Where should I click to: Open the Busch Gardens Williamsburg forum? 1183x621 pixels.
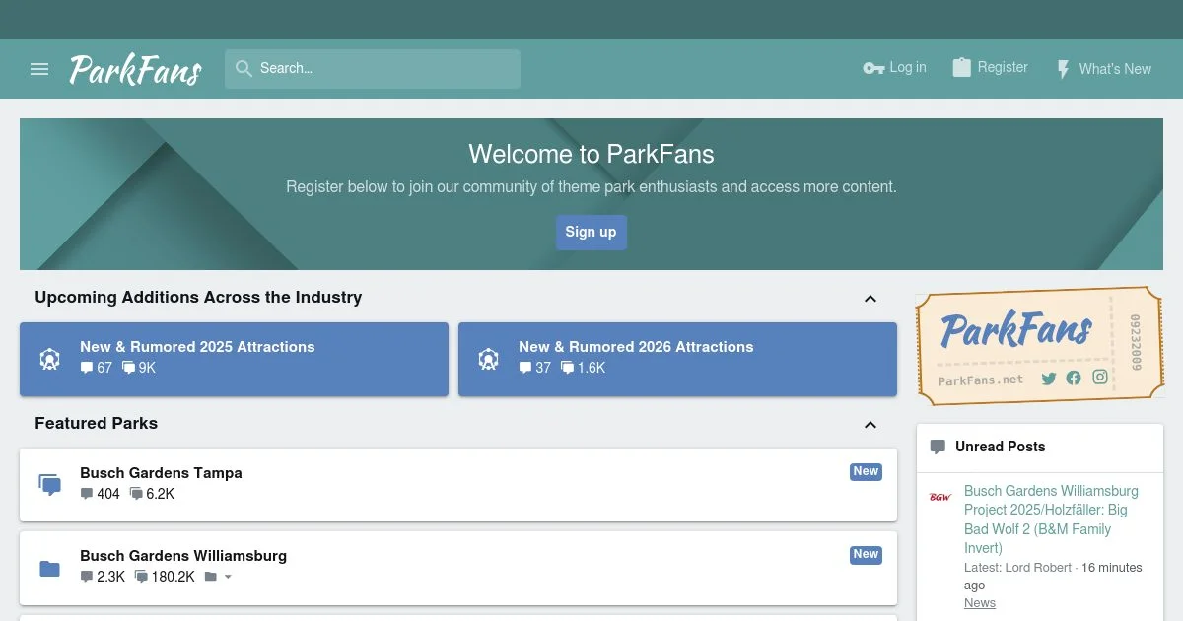[183, 556]
